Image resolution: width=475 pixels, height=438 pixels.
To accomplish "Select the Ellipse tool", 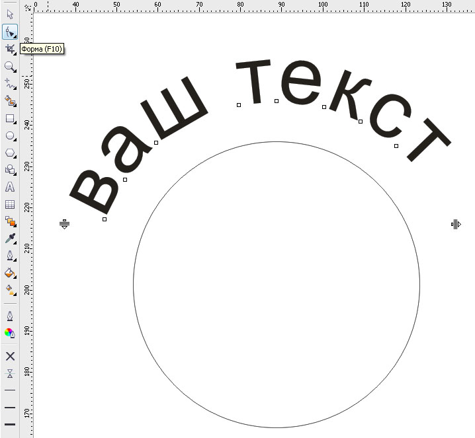I will pos(10,136).
